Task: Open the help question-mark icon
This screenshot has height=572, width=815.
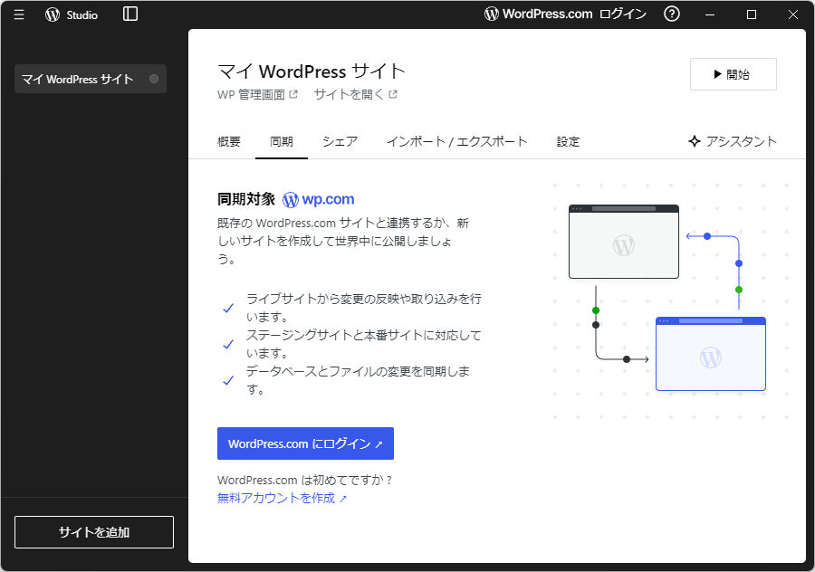Action: pyautogui.click(x=671, y=14)
